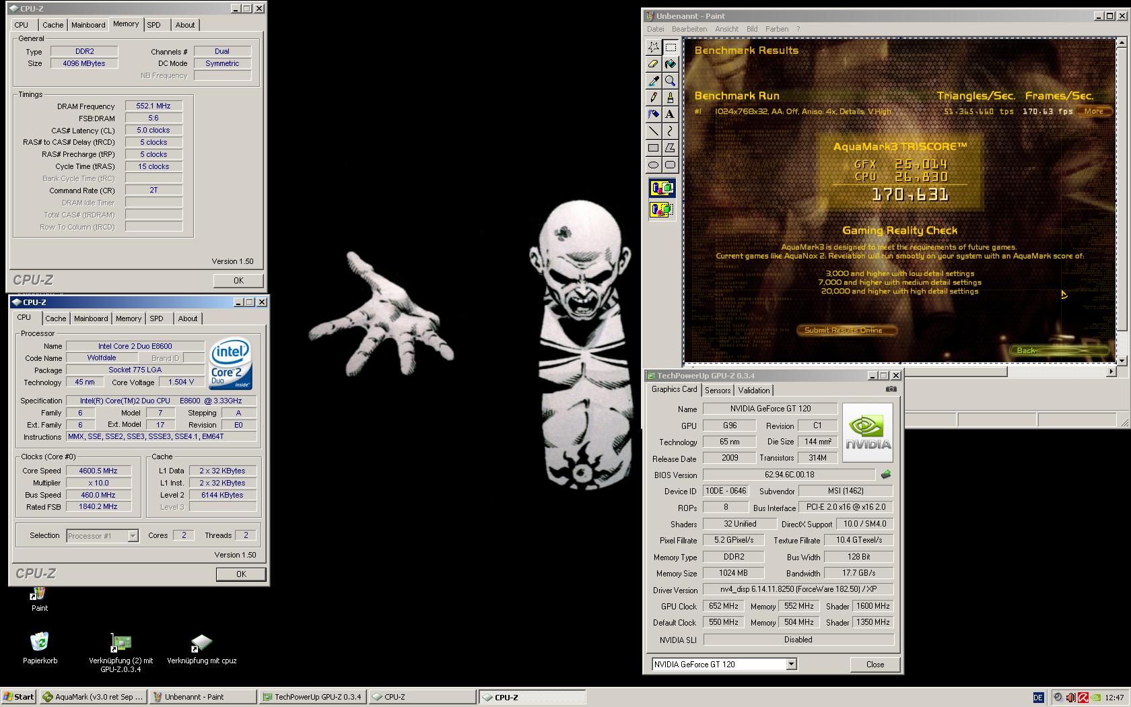Screen dimensions: 1131x707
Task: Switch to SPD tab in top CPU-Z window
Action: click(154, 25)
